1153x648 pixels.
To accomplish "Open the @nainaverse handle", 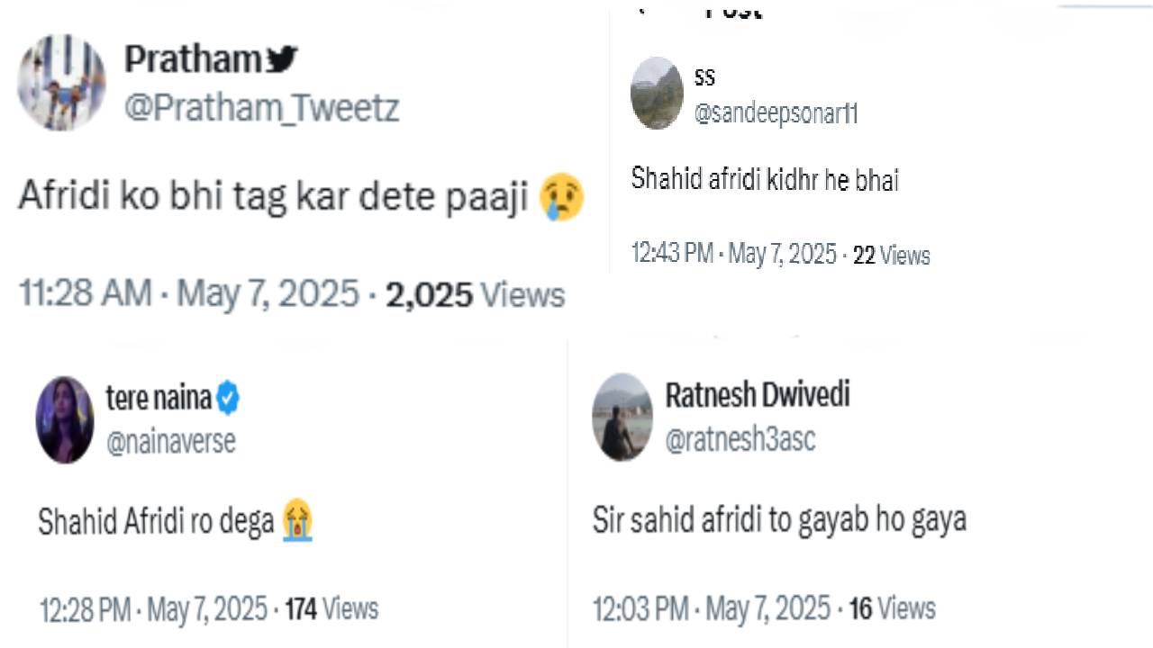I will click(170, 442).
